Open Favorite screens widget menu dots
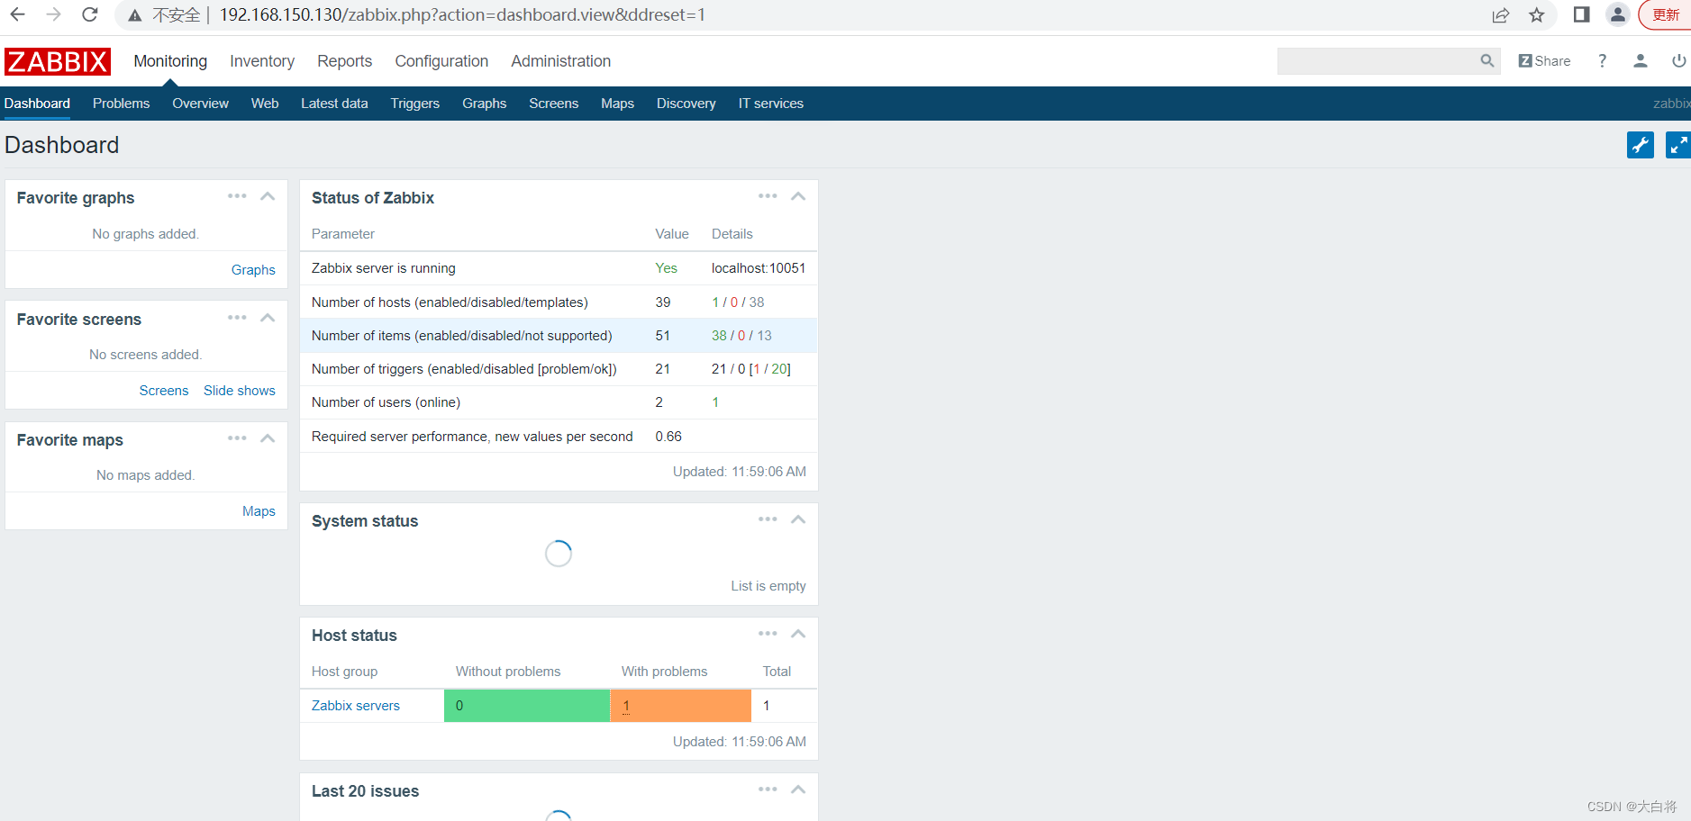 click(x=237, y=318)
